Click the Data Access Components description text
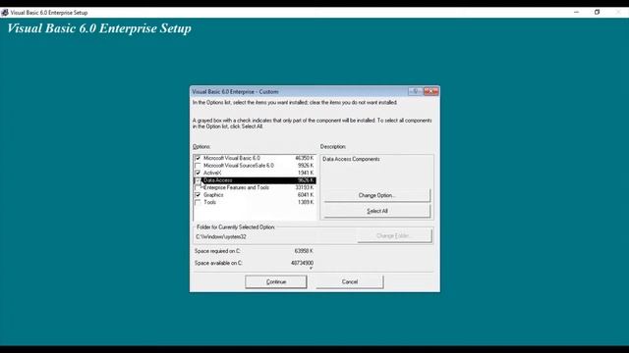 pyautogui.click(x=351, y=159)
